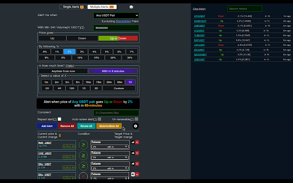This screenshot has width=293, height=183.
Task: Open BANDUSDT in alert history
Action: [x=200, y=21]
